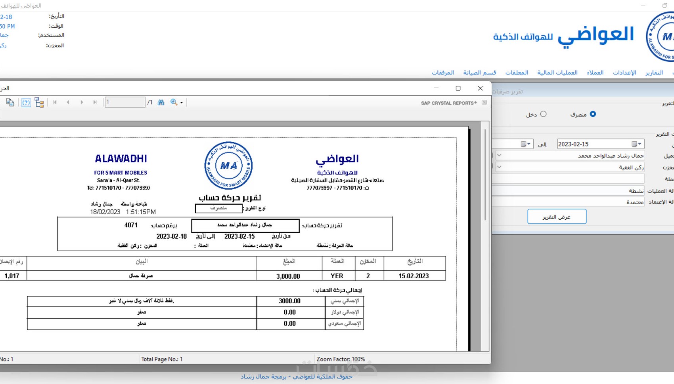
Task: Click the empty currency input field
Action: (568, 179)
